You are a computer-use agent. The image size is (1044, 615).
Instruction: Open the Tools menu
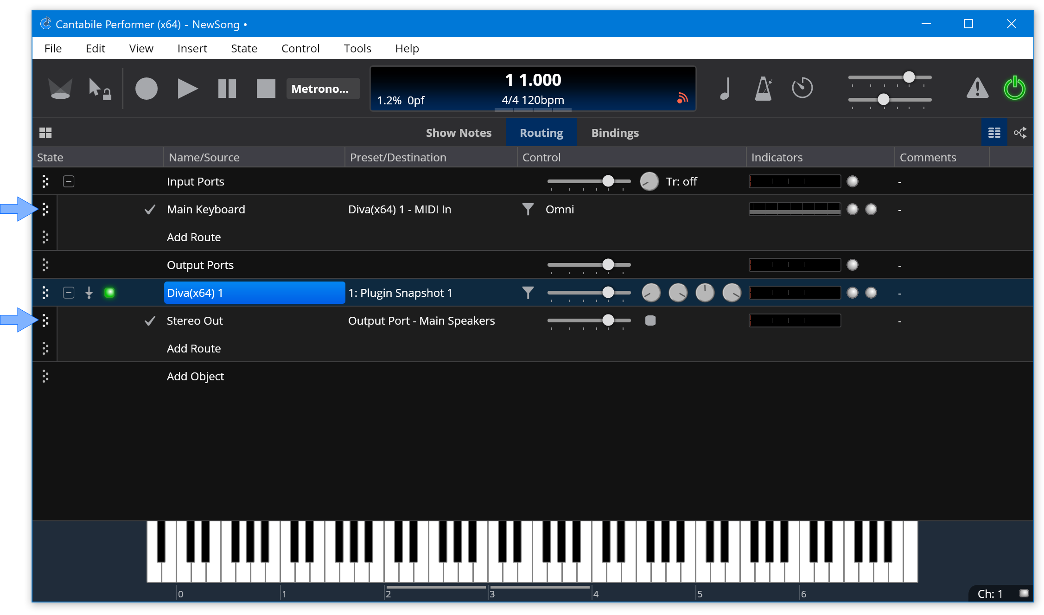click(x=357, y=48)
